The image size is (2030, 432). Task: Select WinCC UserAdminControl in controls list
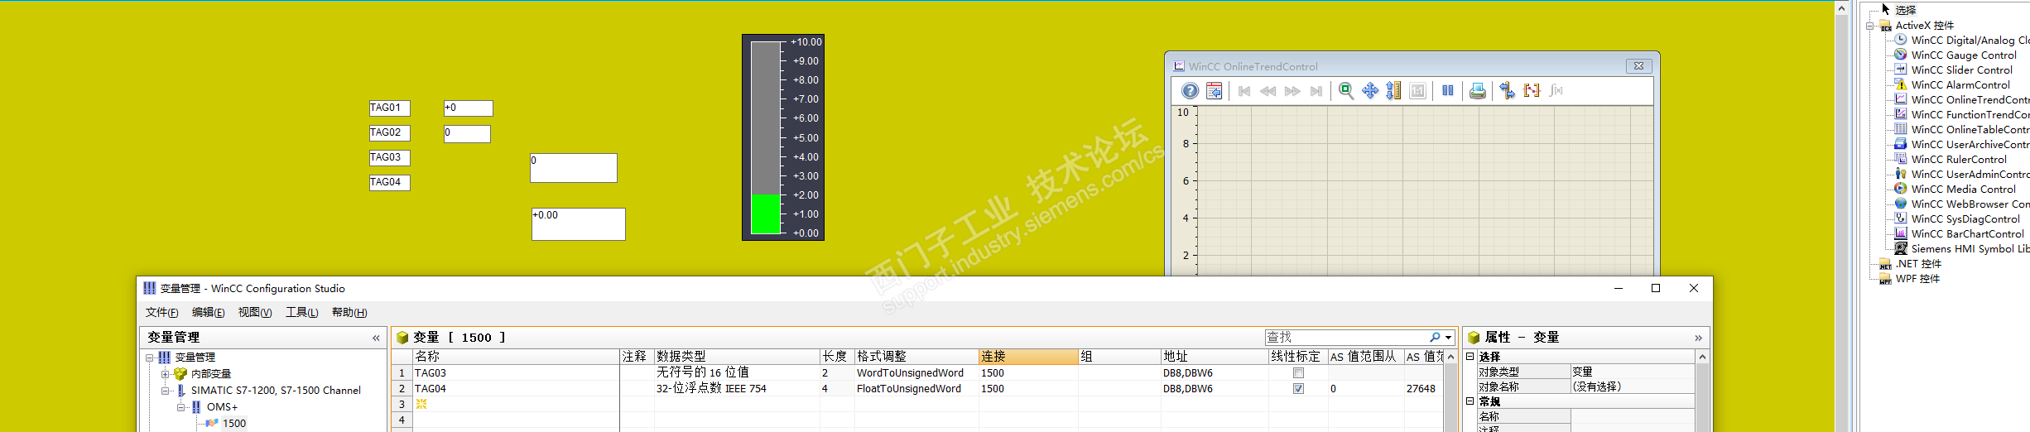pos(1970,174)
